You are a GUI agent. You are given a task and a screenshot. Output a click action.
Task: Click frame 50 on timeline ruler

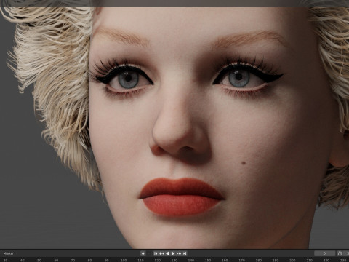click(39, 260)
